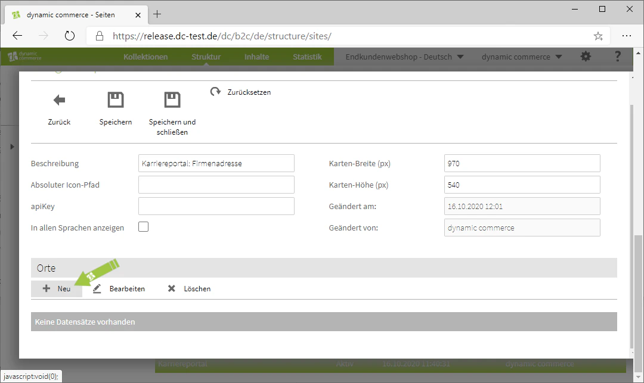Expand the dynamic commerce user dropdown
644x383 pixels.
pyautogui.click(x=522, y=57)
